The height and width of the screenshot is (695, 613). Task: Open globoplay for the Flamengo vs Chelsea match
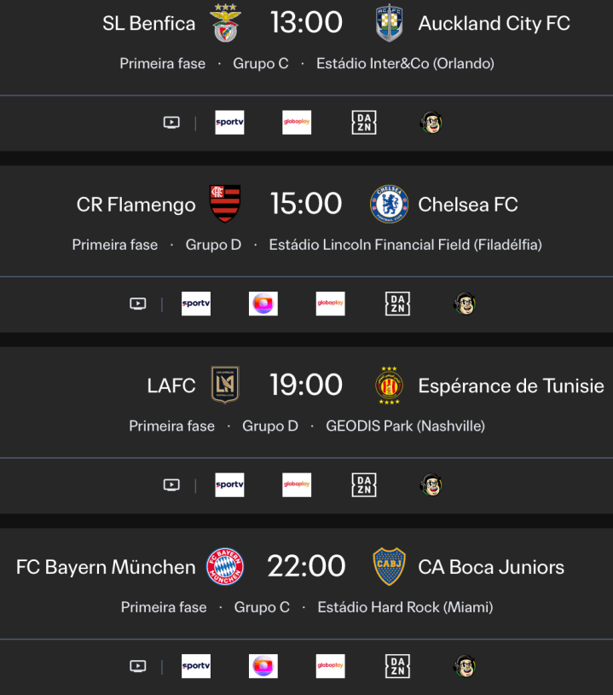point(331,304)
